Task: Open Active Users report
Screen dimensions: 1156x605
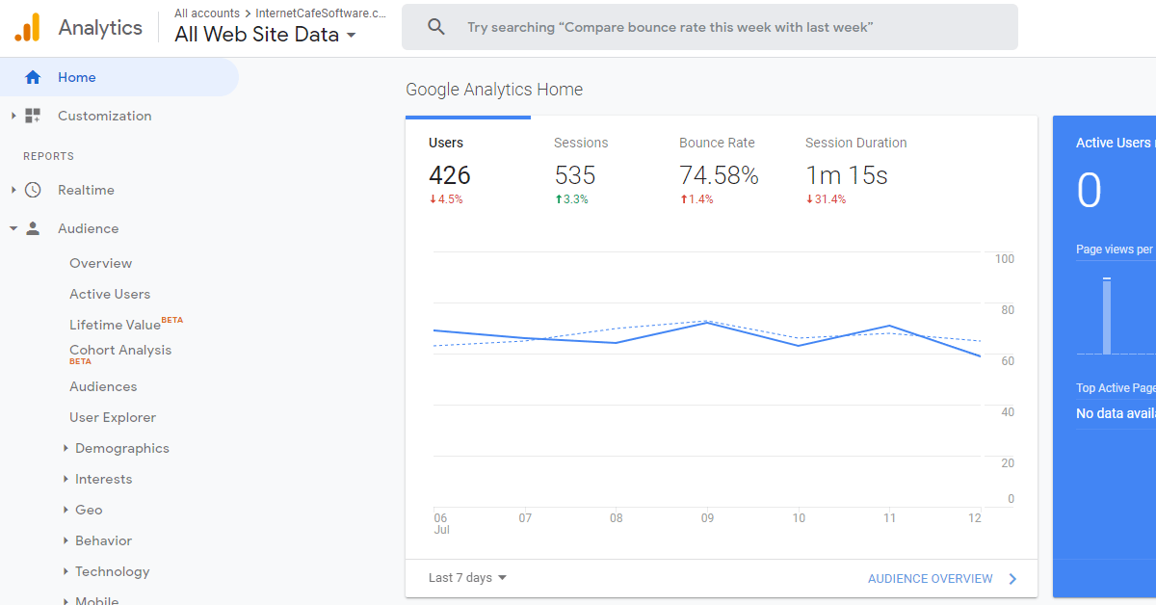Action: pos(110,294)
